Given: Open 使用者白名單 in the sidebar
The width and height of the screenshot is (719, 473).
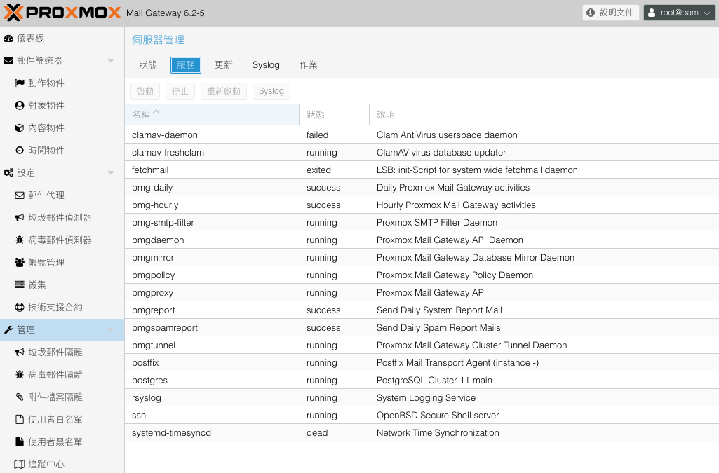Looking at the screenshot, I should (x=62, y=420).
